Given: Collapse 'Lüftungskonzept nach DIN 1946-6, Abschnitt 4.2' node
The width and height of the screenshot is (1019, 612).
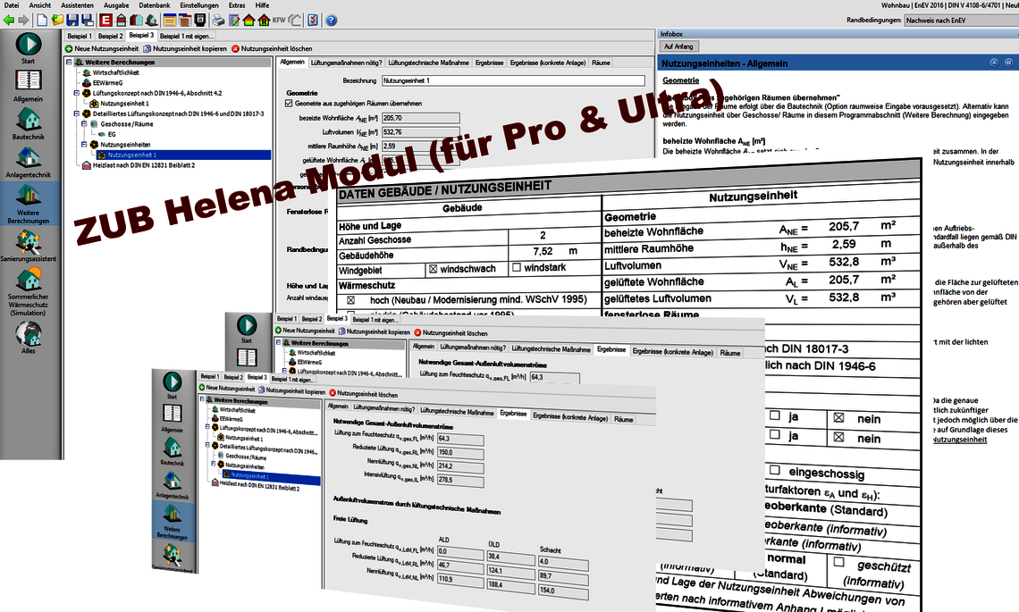Looking at the screenshot, I should [77, 93].
